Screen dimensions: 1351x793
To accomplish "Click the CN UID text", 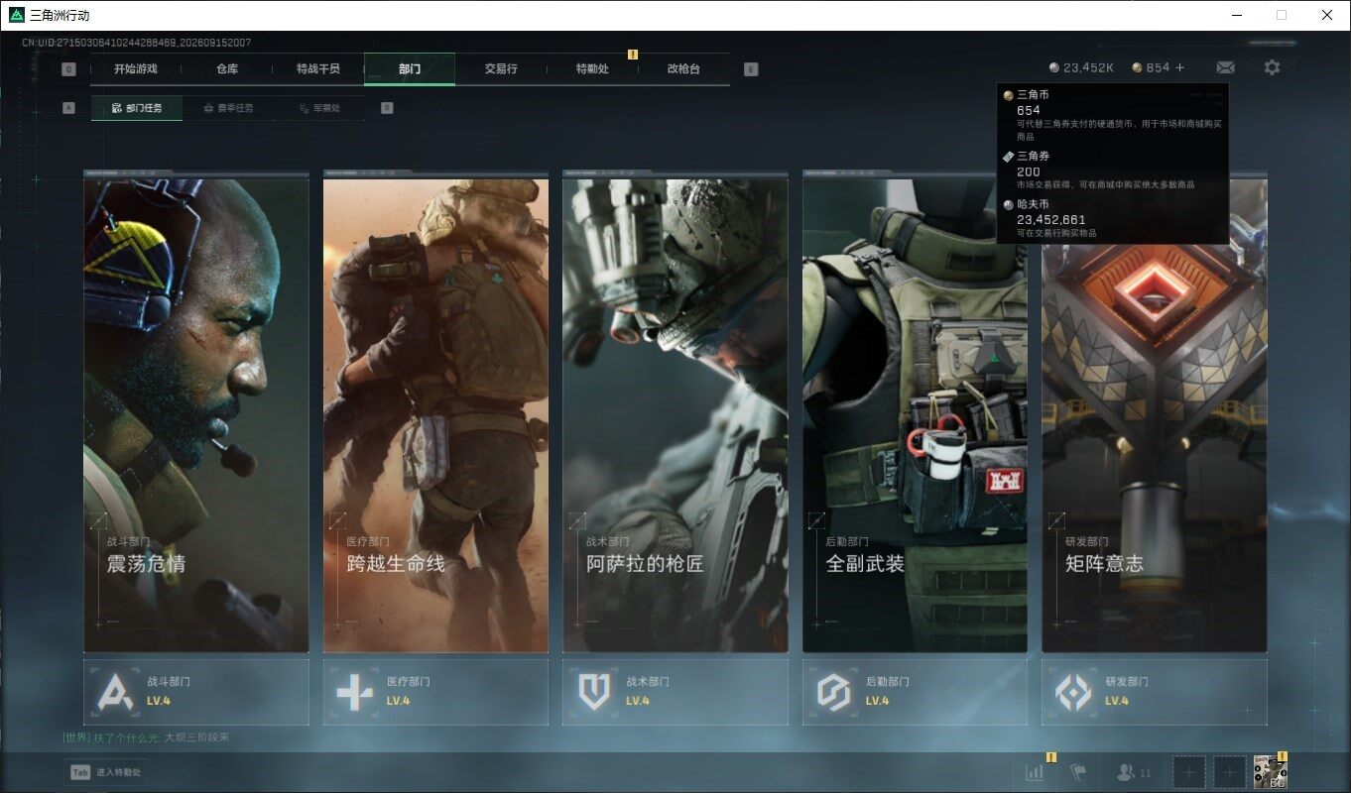I will click(x=137, y=43).
